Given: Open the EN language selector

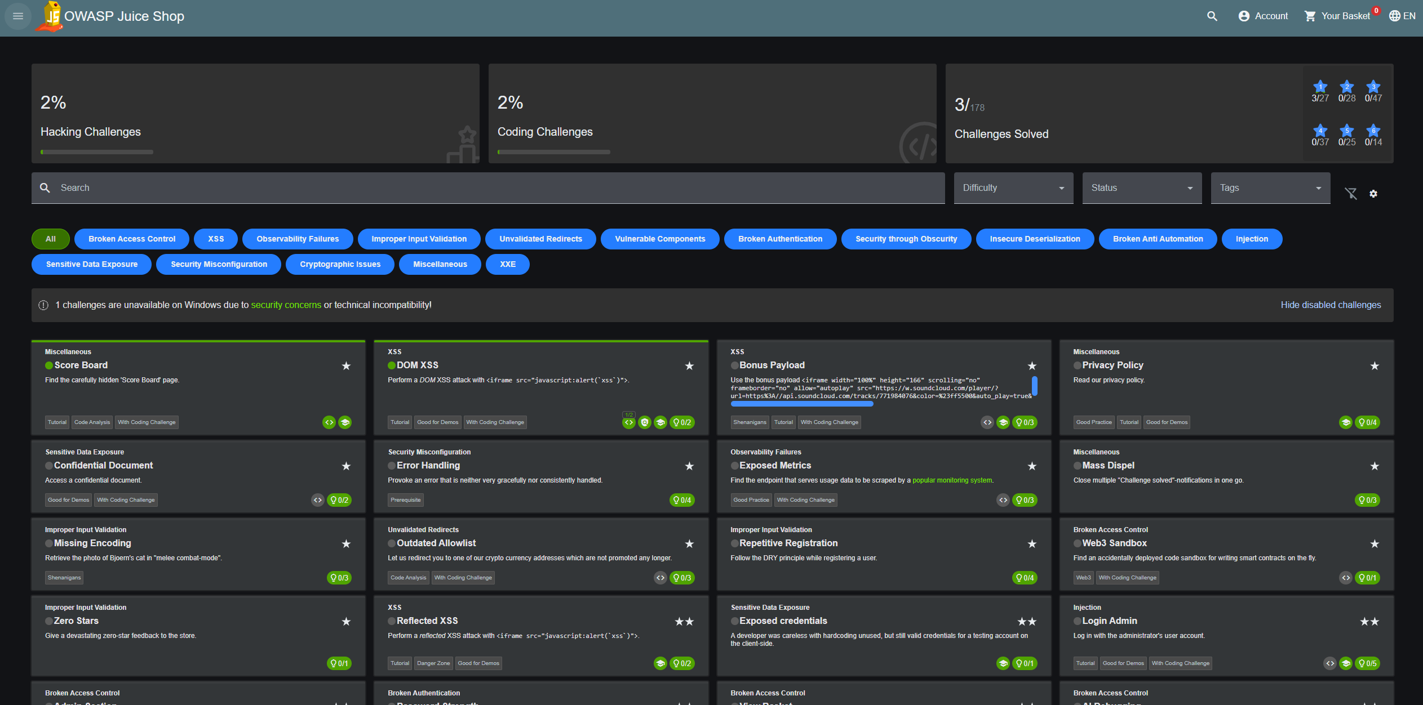Looking at the screenshot, I should pos(1402,16).
